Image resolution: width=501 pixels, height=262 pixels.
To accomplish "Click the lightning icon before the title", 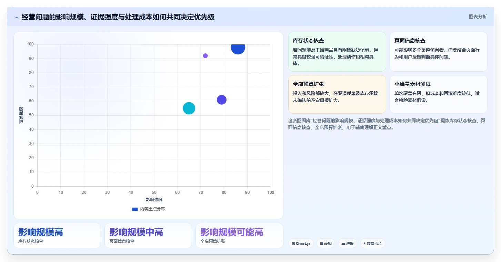I will [x=16, y=17].
